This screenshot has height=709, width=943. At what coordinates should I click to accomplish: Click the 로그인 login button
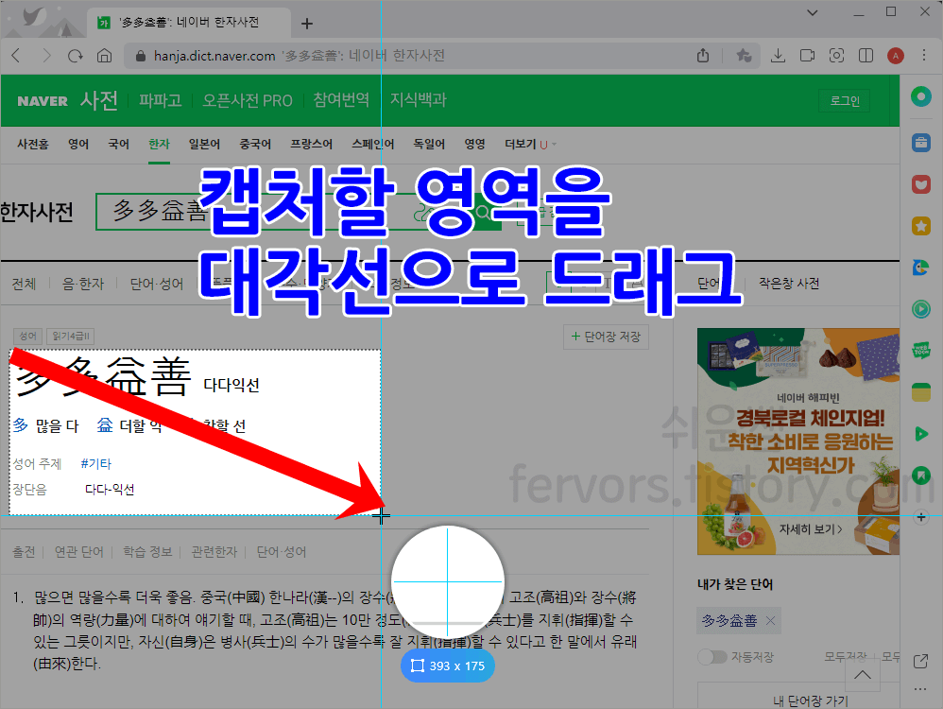(x=844, y=101)
